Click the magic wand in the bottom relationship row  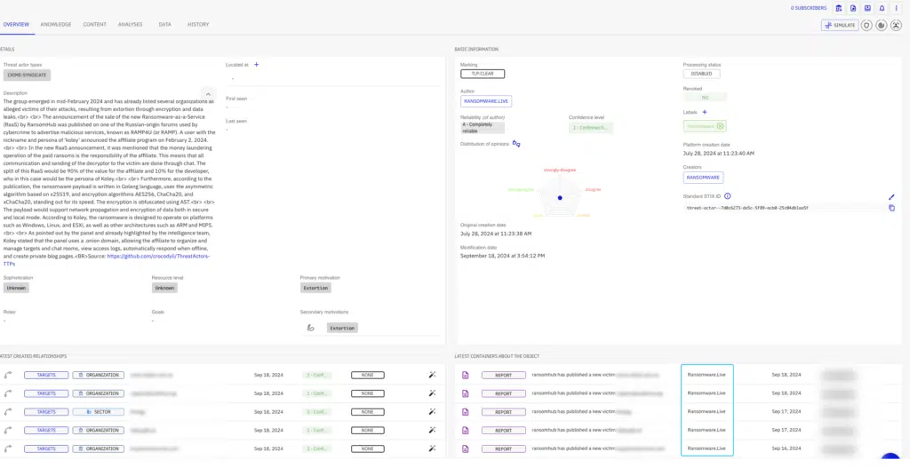433,448
